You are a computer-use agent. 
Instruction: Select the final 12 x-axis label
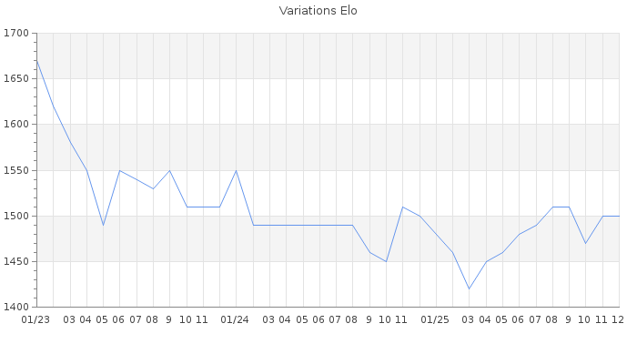coord(617,319)
